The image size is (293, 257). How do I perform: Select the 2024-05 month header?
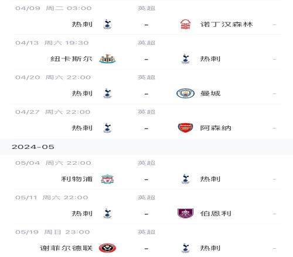tap(146, 147)
